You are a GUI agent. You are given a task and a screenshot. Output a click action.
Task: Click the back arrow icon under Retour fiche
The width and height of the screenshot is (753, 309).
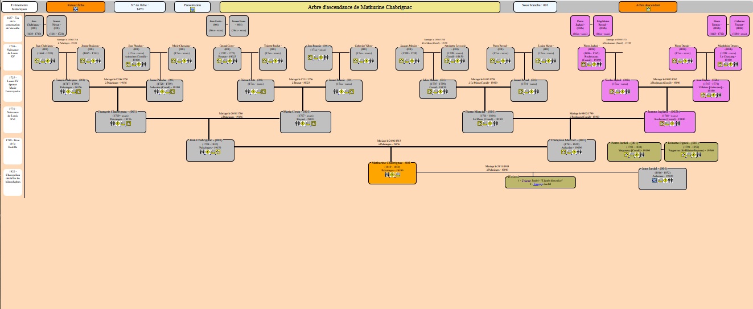point(76,9)
